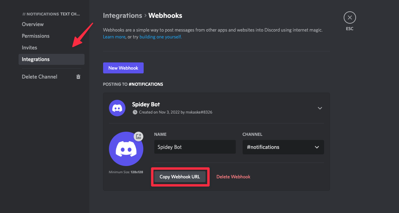Open the #notifications channel dropdown

pyautogui.click(x=283, y=147)
